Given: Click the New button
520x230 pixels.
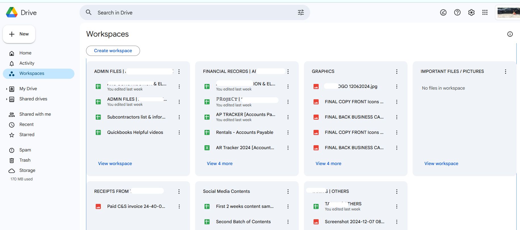Looking at the screenshot, I should click(19, 34).
